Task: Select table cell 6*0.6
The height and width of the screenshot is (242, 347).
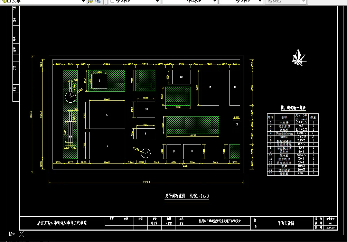Action: pos(301,133)
